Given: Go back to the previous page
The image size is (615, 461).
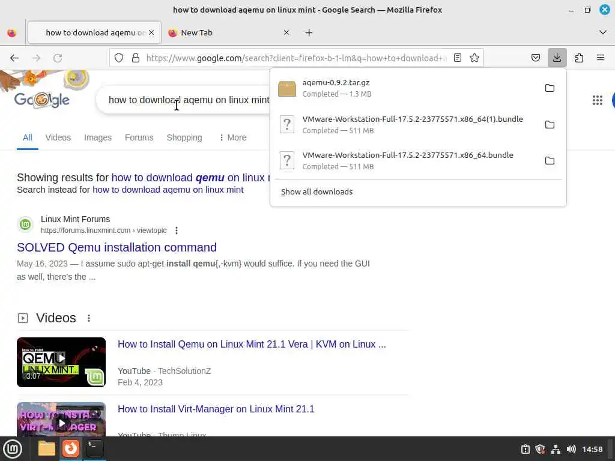Looking at the screenshot, I should (x=14, y=58).
